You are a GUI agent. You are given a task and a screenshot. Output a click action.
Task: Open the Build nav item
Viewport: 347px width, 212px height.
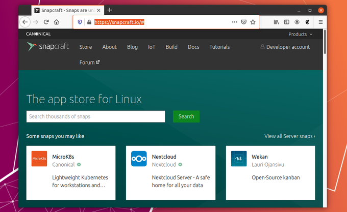(x=171, y=47)
